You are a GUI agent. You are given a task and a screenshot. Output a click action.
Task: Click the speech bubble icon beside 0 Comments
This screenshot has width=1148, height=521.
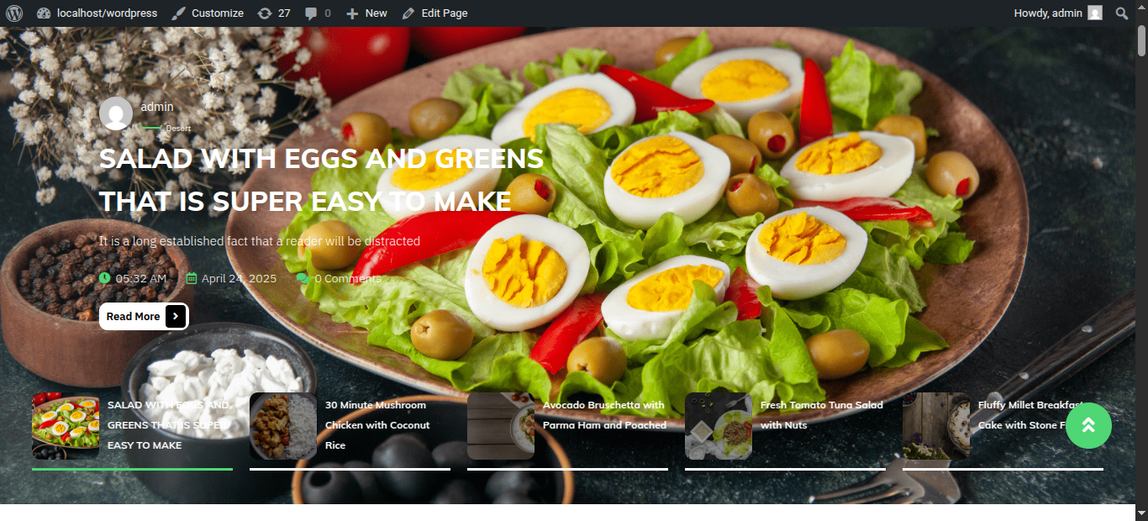tap(303, 278)
